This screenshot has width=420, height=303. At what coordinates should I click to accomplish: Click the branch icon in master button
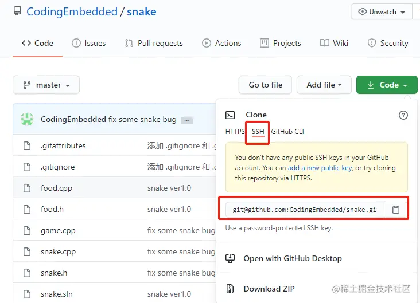point(26,85)
